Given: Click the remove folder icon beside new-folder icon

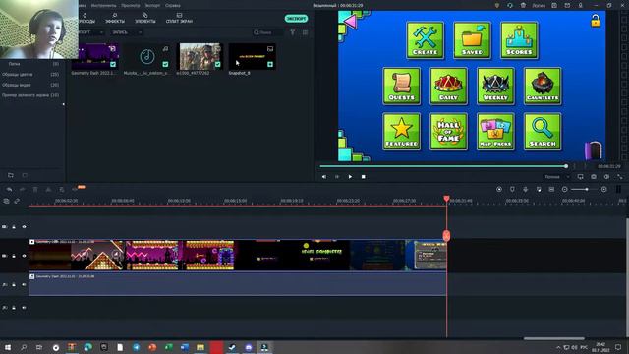Looking at the screenshot, I should tap(25, 175).
